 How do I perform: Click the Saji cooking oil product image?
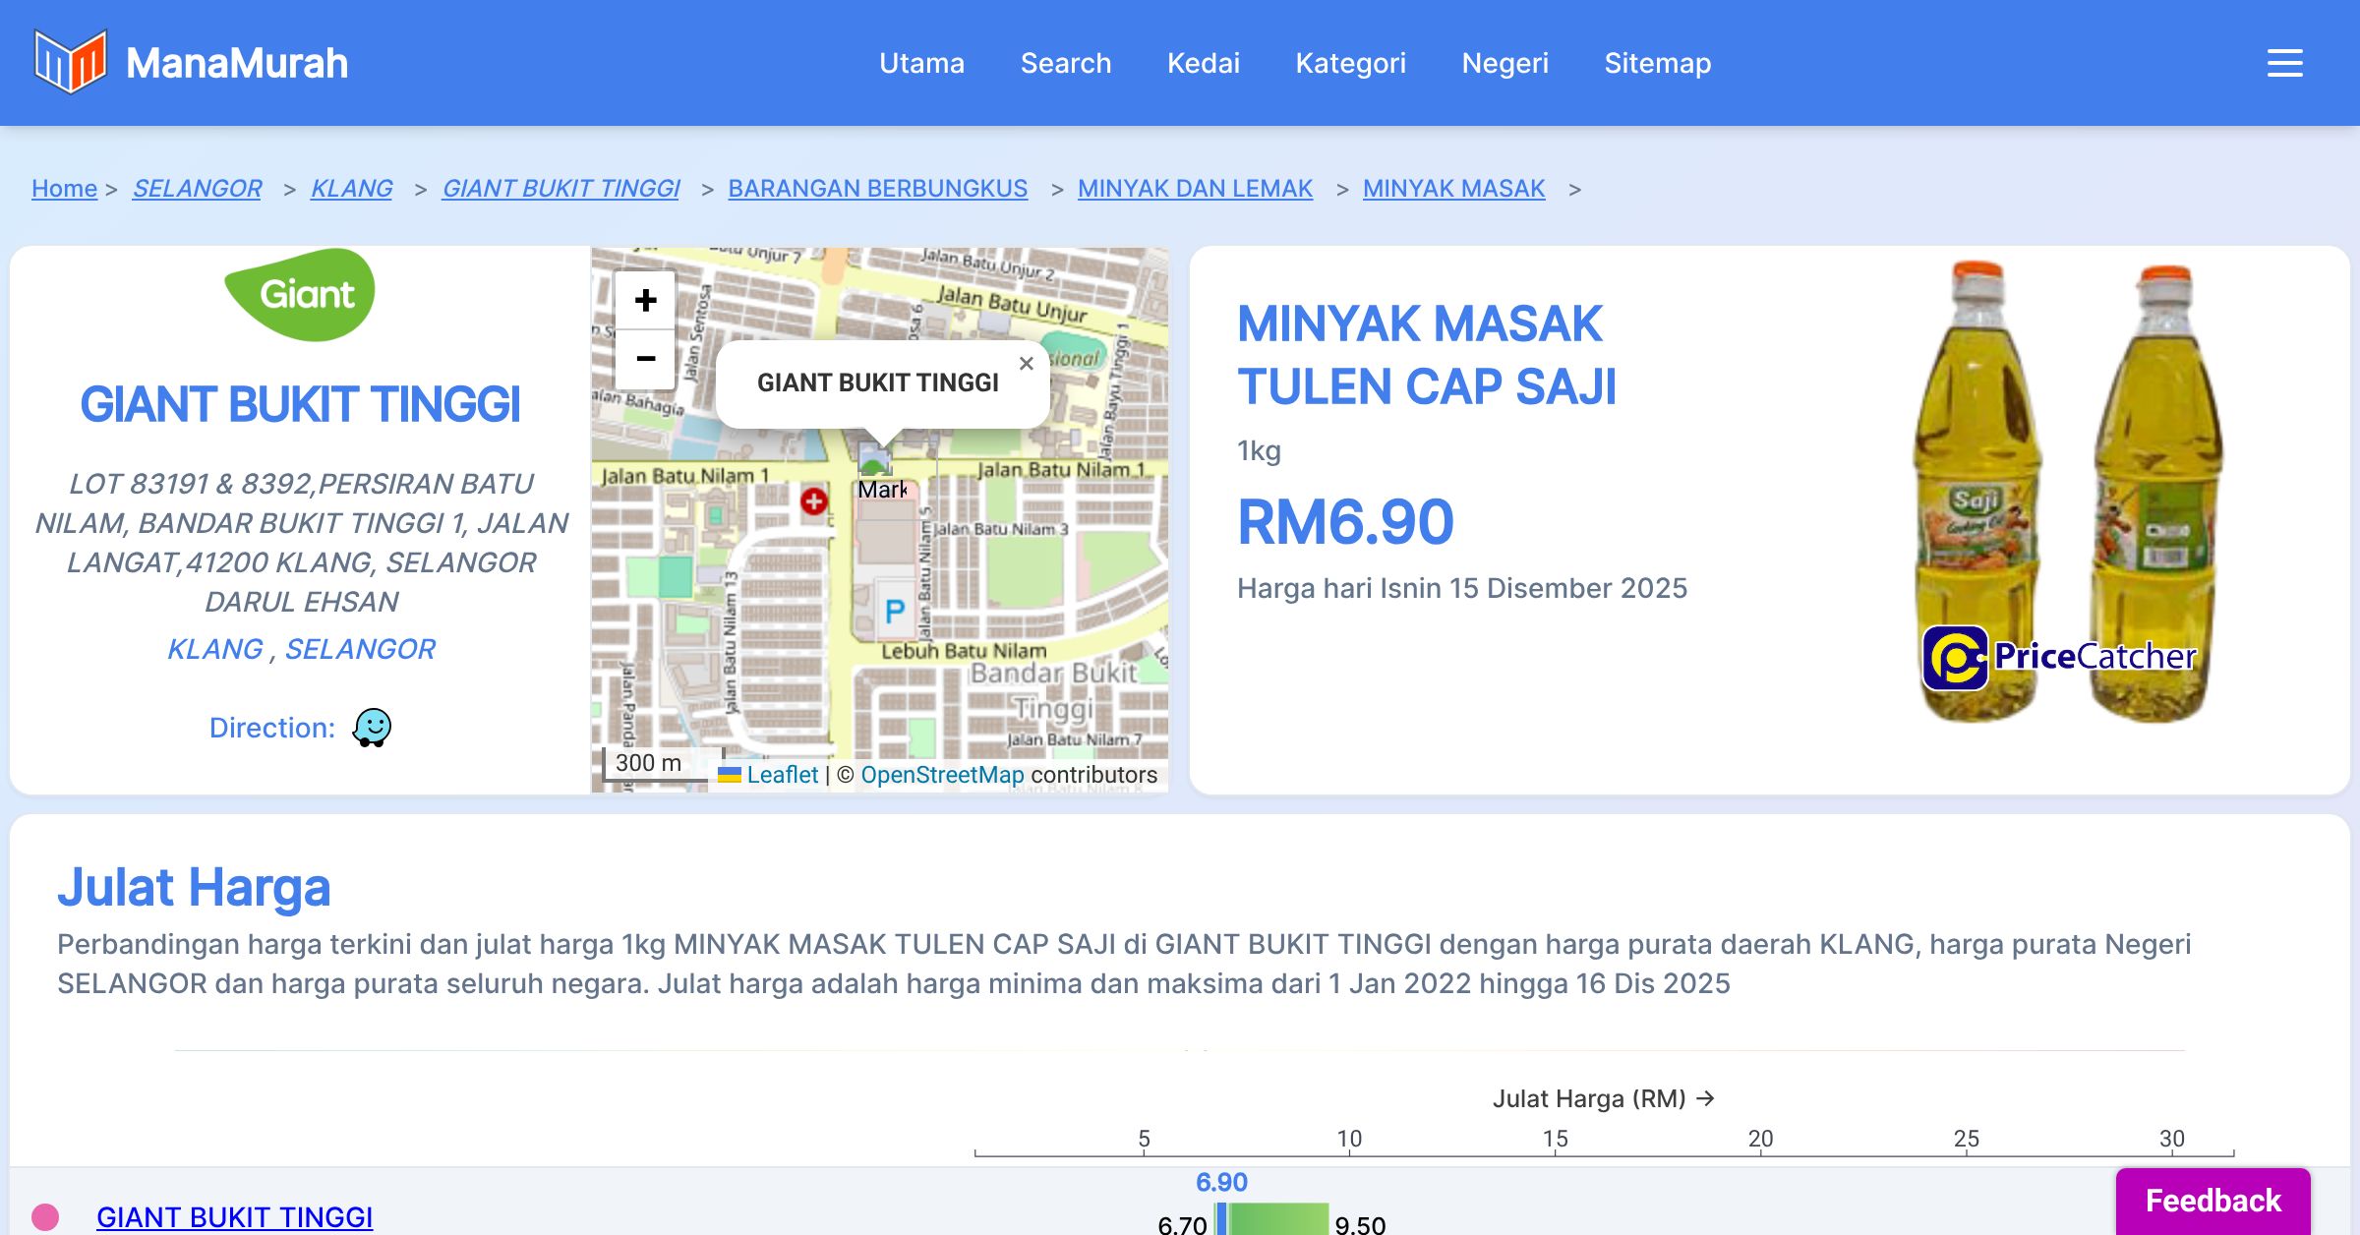click(x=2065, y=492)
